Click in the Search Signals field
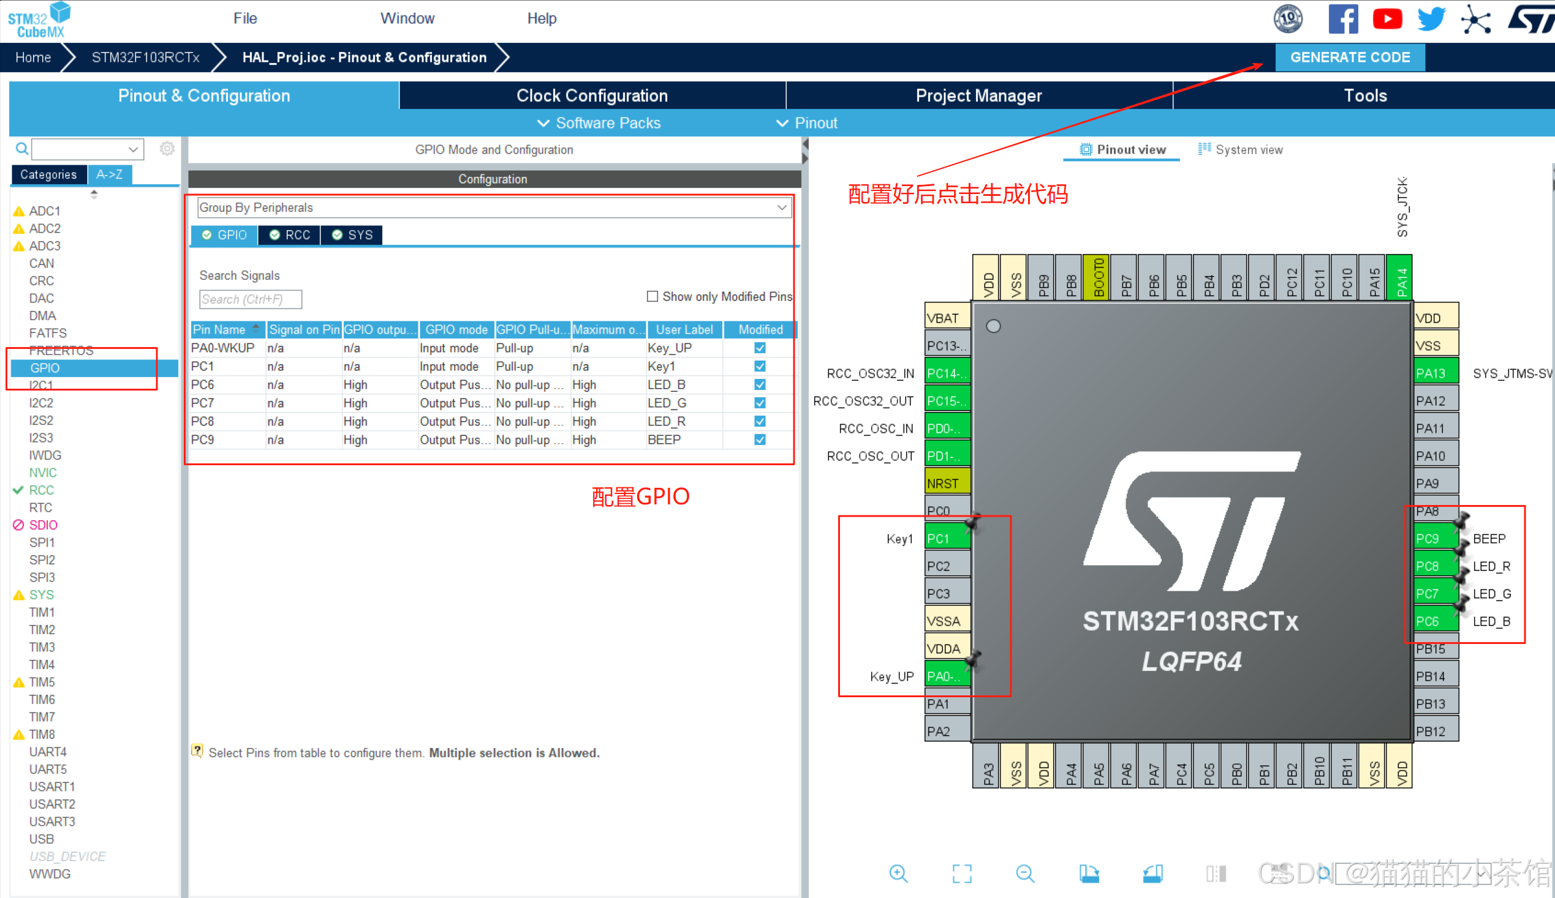This screenshot has height=898, width=1555. click(251, 299)
